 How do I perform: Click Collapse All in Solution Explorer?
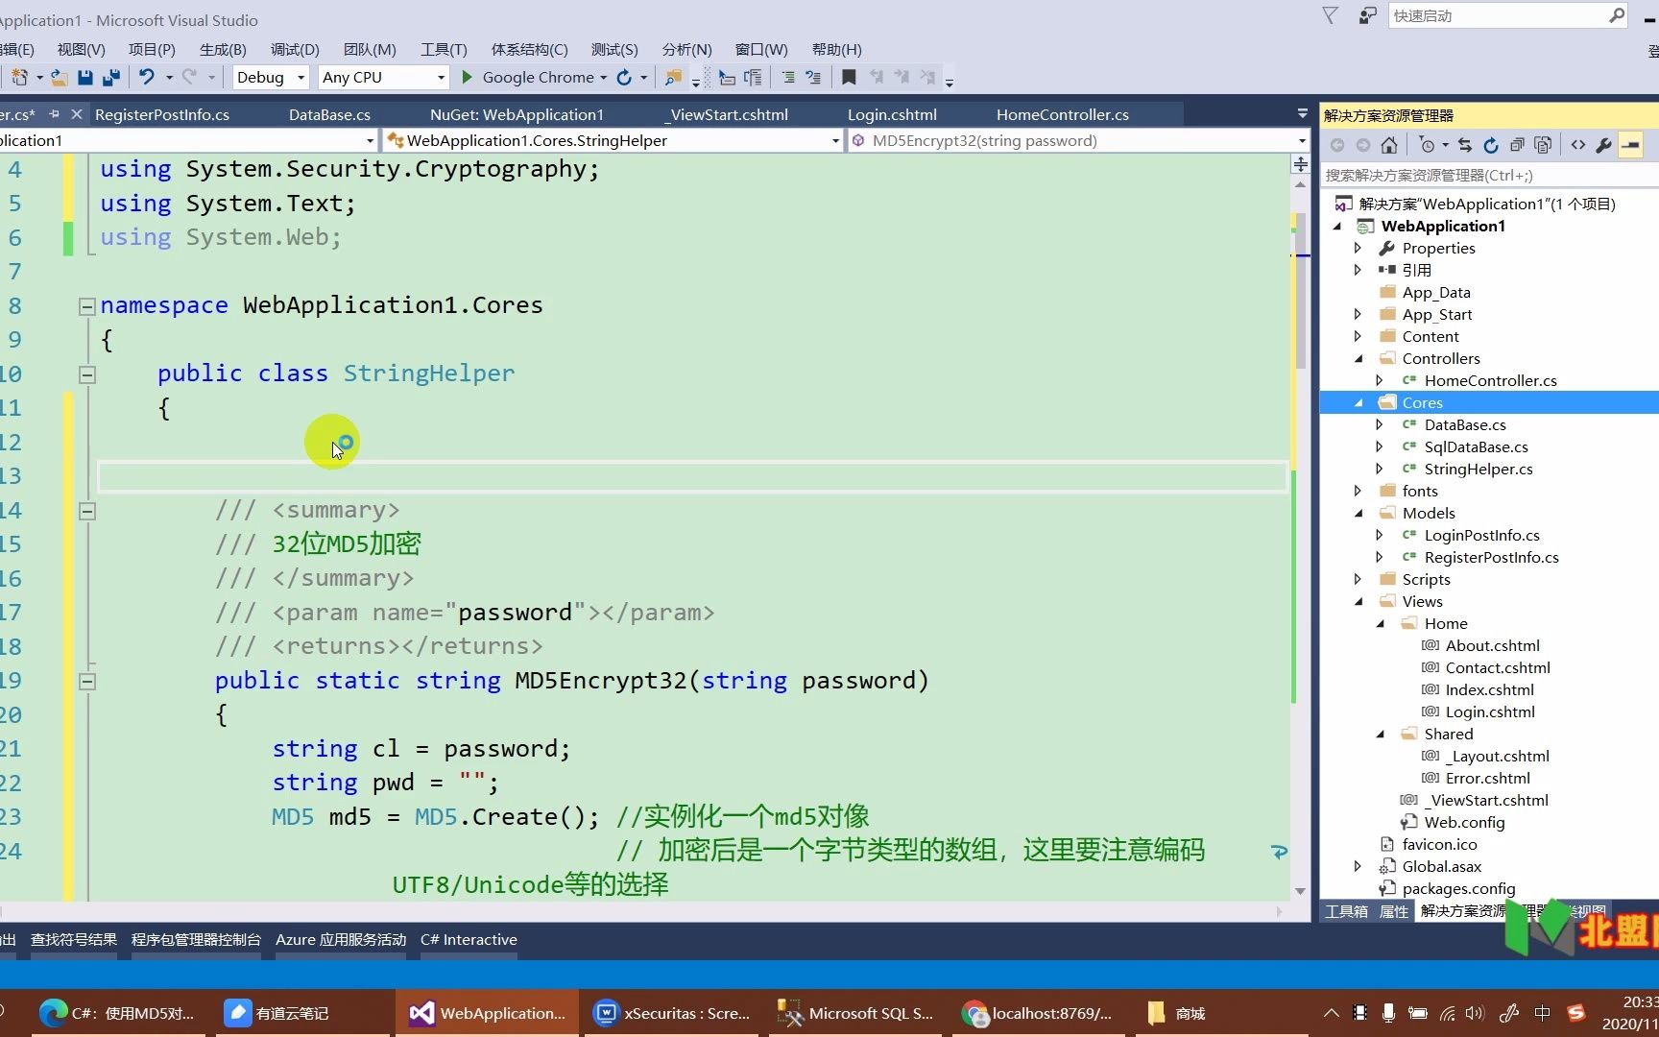[1517, 145]
